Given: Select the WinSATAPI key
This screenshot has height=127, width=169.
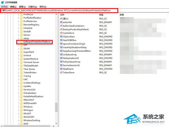Looking at the screenshot, I should click(x=29, y=117).
